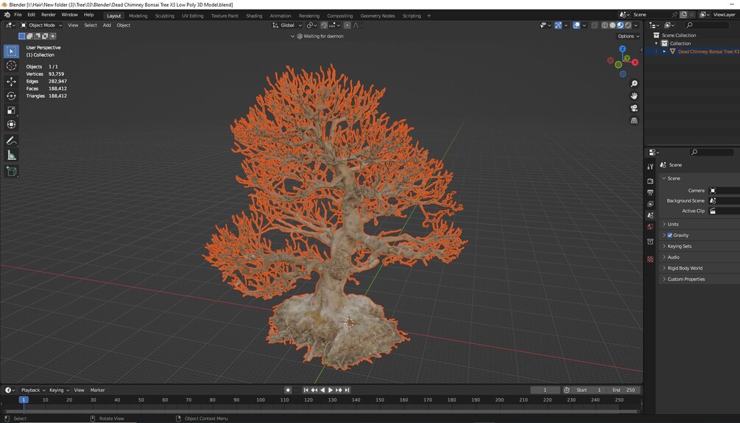This screenshot has height=423, width=740.
Task: Click the pan hand viewport icon
Action: click(x=634, y=96)
